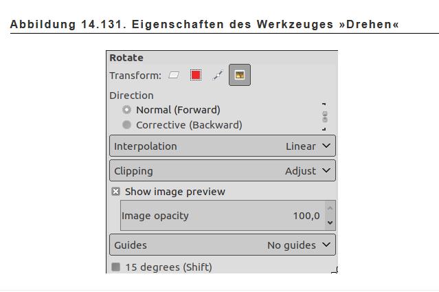This screenshot has height=292, width=439.
Task: Select the red selection transform icon
Action: 196,76
